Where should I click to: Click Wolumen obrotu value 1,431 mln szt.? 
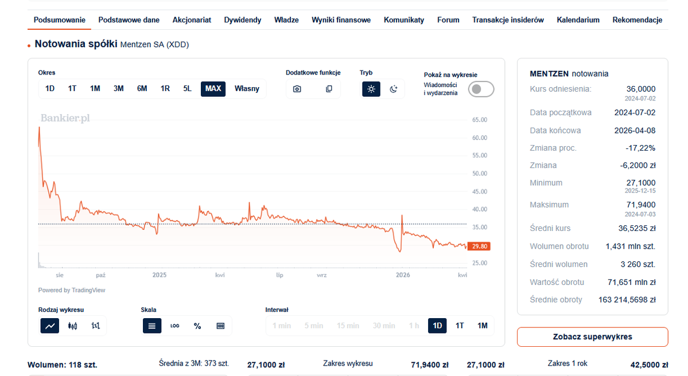point(631,246)
